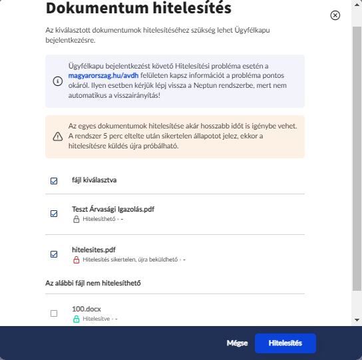Tick the 100.docx checkbox

click(x=54, y=313)
